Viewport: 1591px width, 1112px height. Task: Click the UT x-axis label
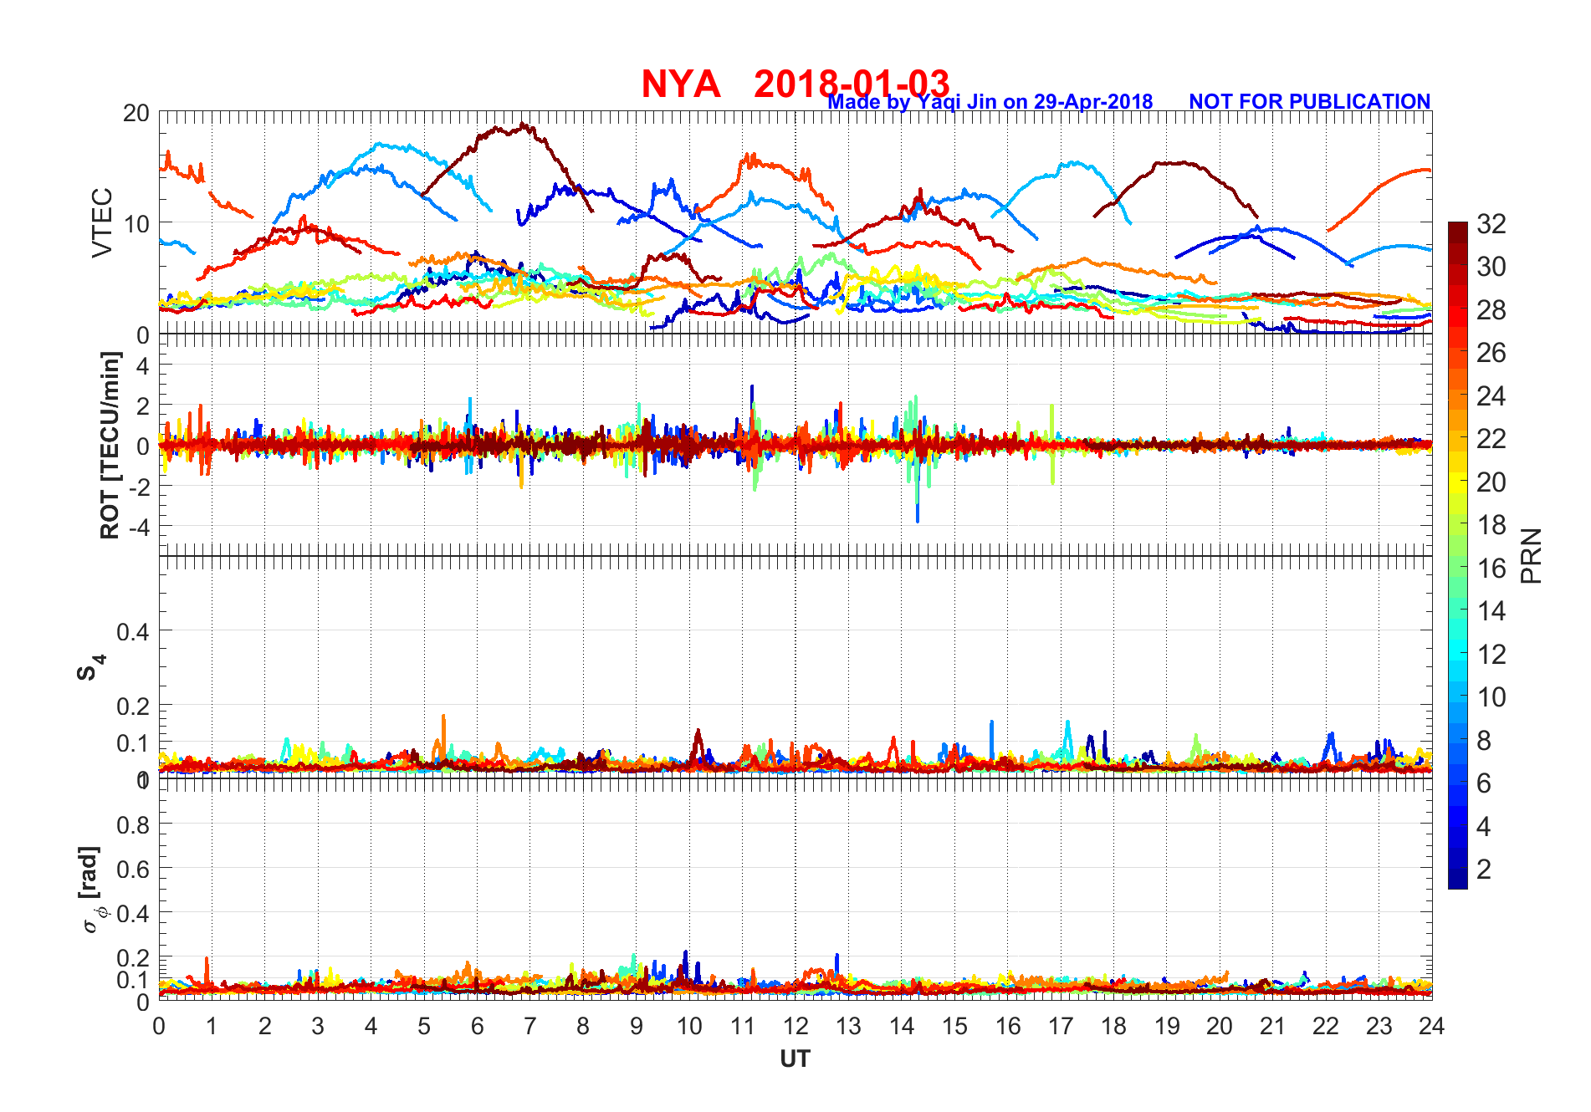(x=795, y=1059)
